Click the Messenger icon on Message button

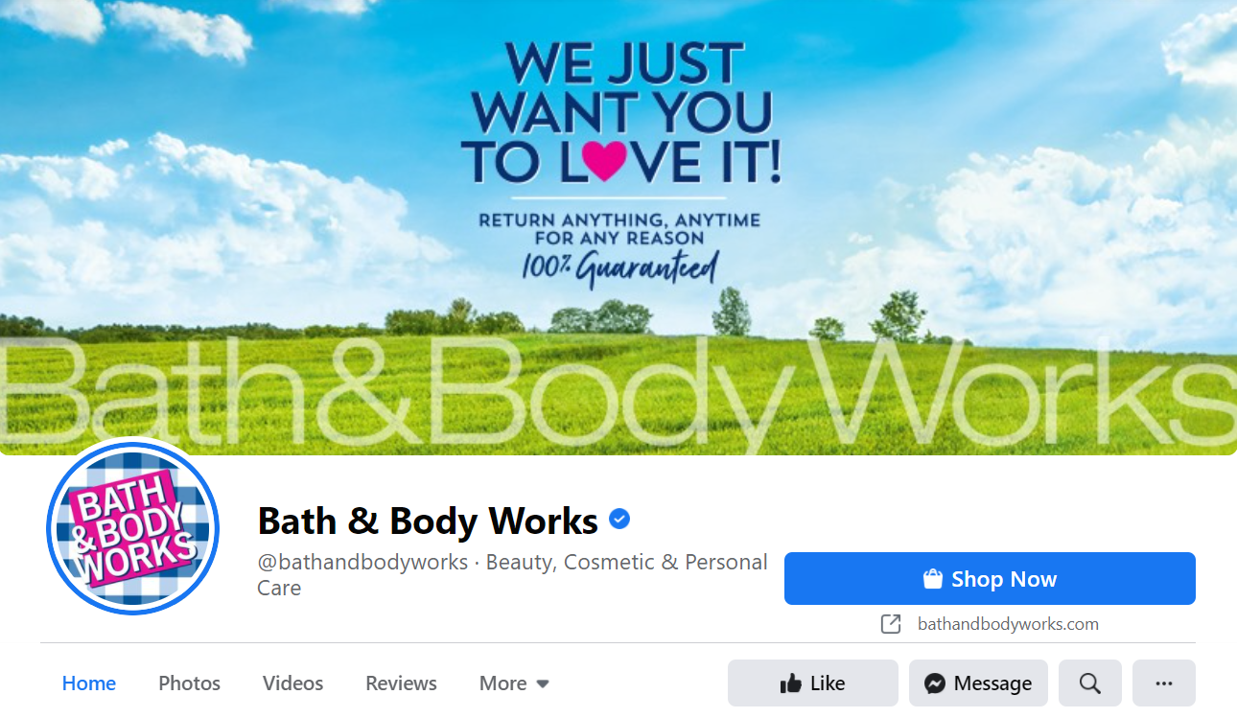936,683
